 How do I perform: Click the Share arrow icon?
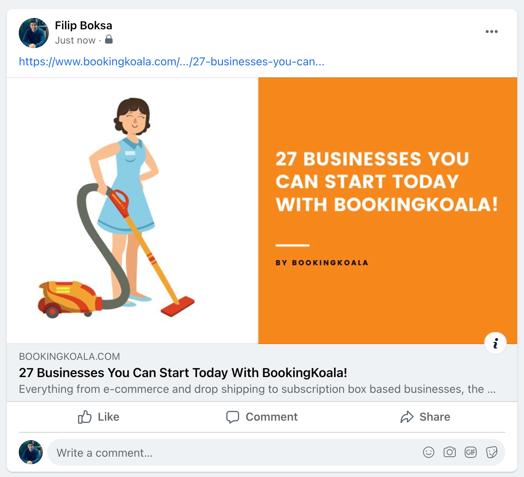tap(407, 417)
